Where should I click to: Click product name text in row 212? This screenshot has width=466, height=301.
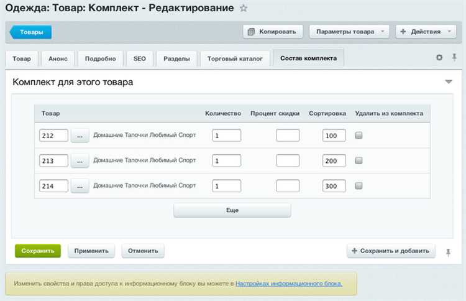(144, 135)
